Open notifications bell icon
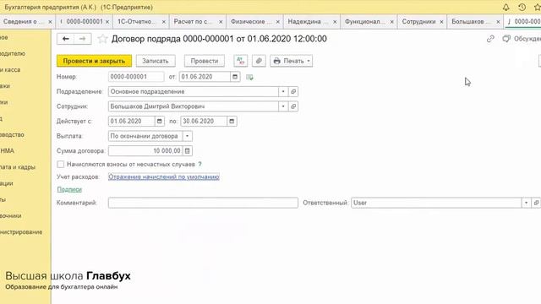Image resolution: width=541 pixels, height=304 pixels. [505, 8]
